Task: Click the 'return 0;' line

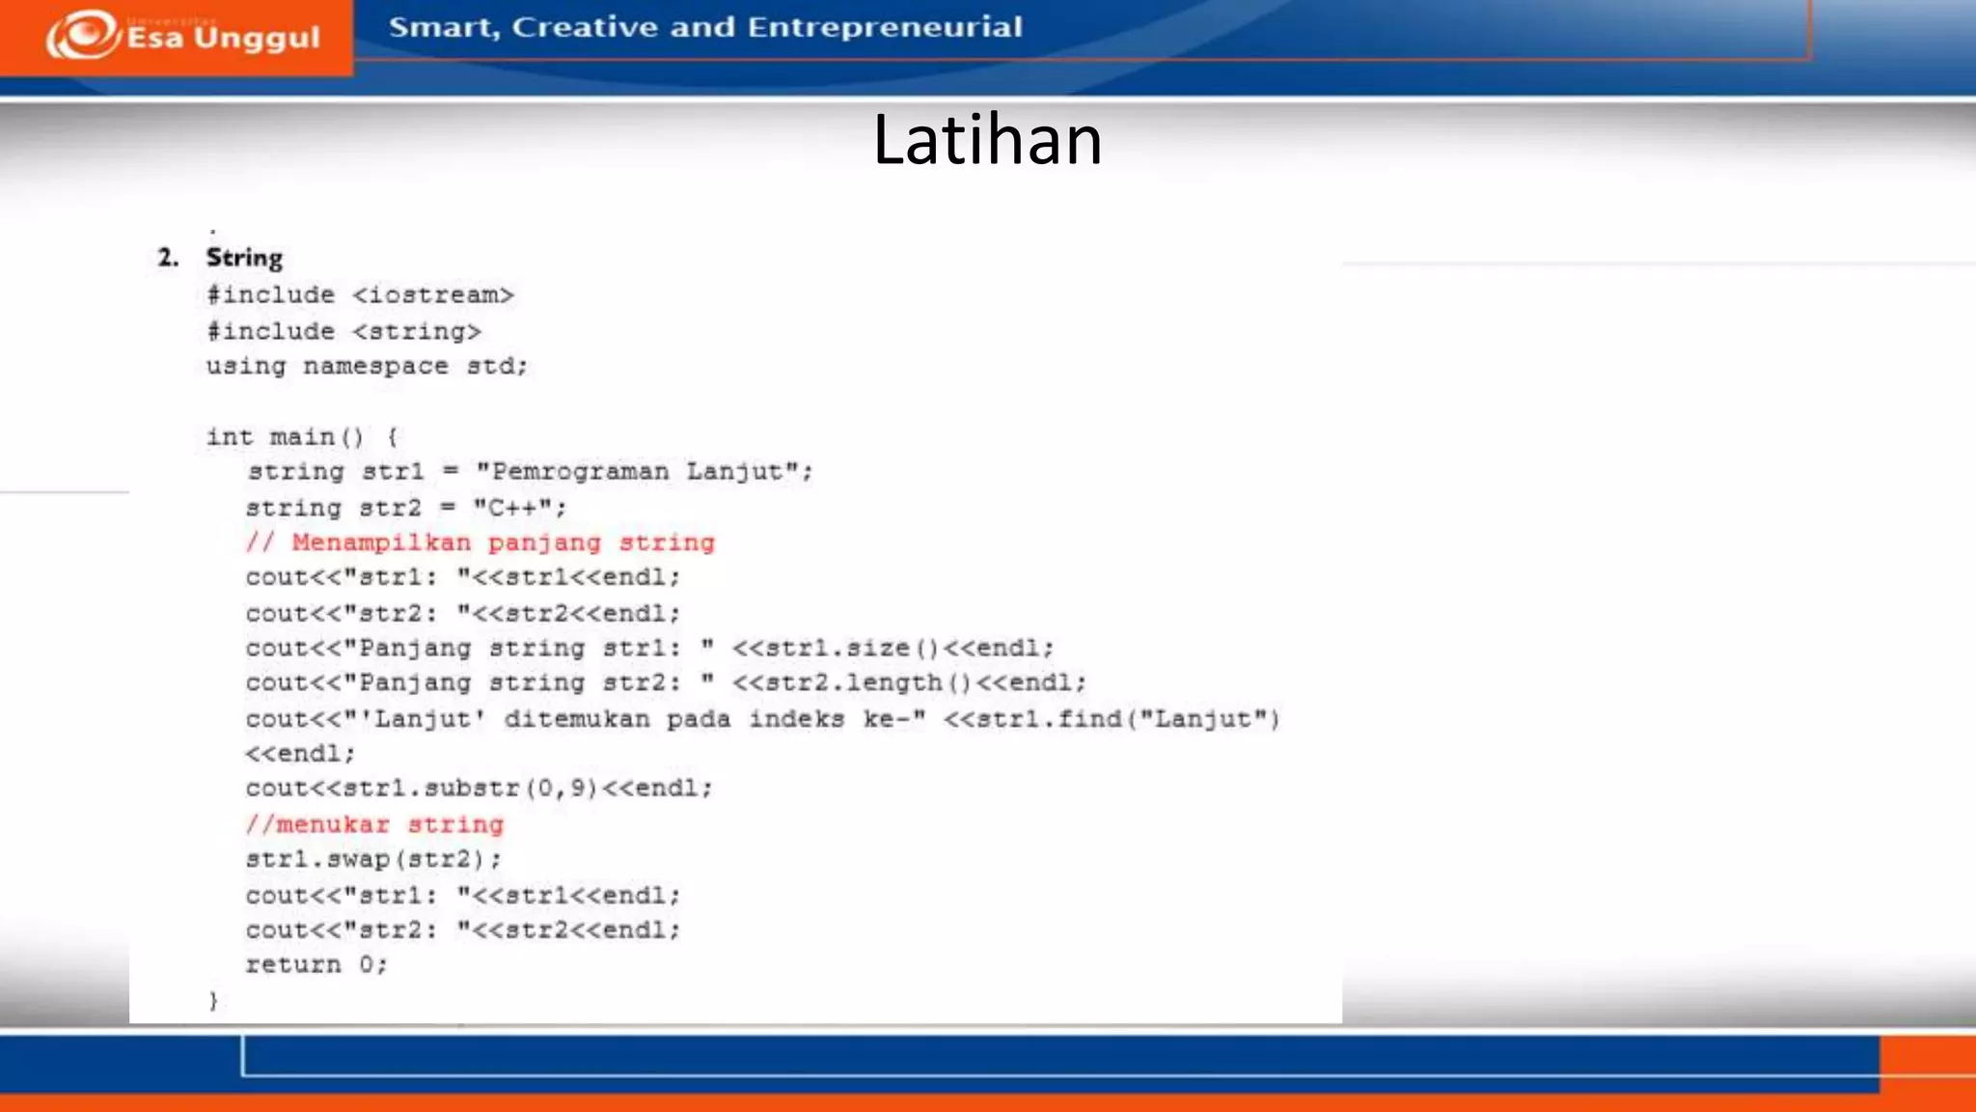Action: pyautogui.click(x=316, y=965)
